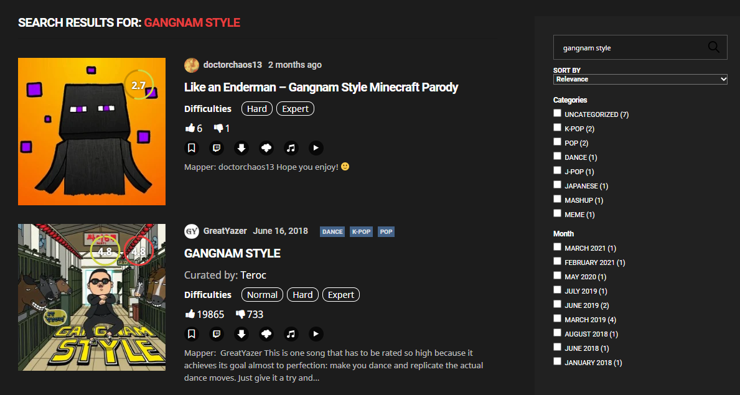Download the GANGNAM STYLE map

(241, 334)
